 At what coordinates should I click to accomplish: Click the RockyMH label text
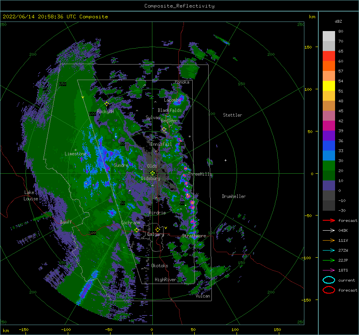[105, 112]
